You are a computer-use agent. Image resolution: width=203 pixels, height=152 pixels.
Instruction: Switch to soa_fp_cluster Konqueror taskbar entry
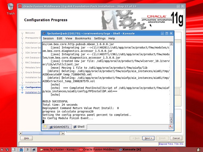coord(59,149)
